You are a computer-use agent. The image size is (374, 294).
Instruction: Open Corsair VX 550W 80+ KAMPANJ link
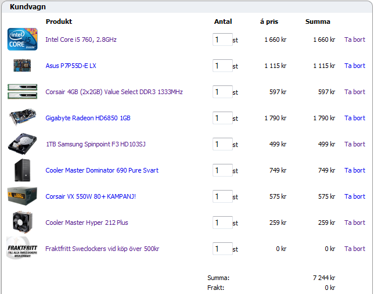click(91, 196)
